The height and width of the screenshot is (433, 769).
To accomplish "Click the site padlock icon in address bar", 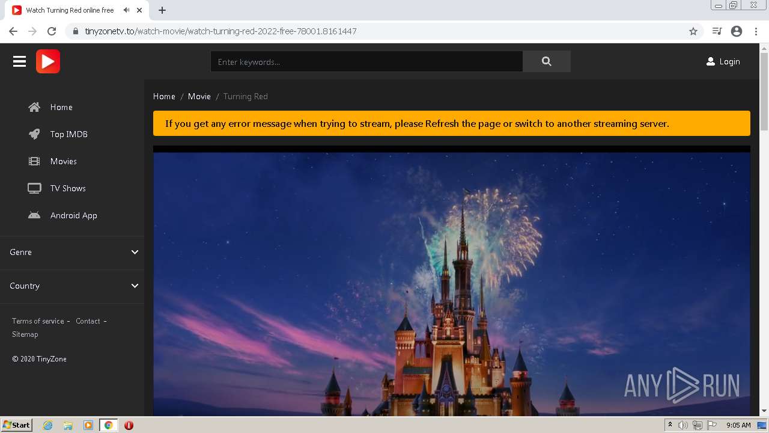I will click(76, 31).
